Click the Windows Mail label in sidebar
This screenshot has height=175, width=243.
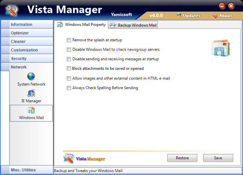point(31,118)
